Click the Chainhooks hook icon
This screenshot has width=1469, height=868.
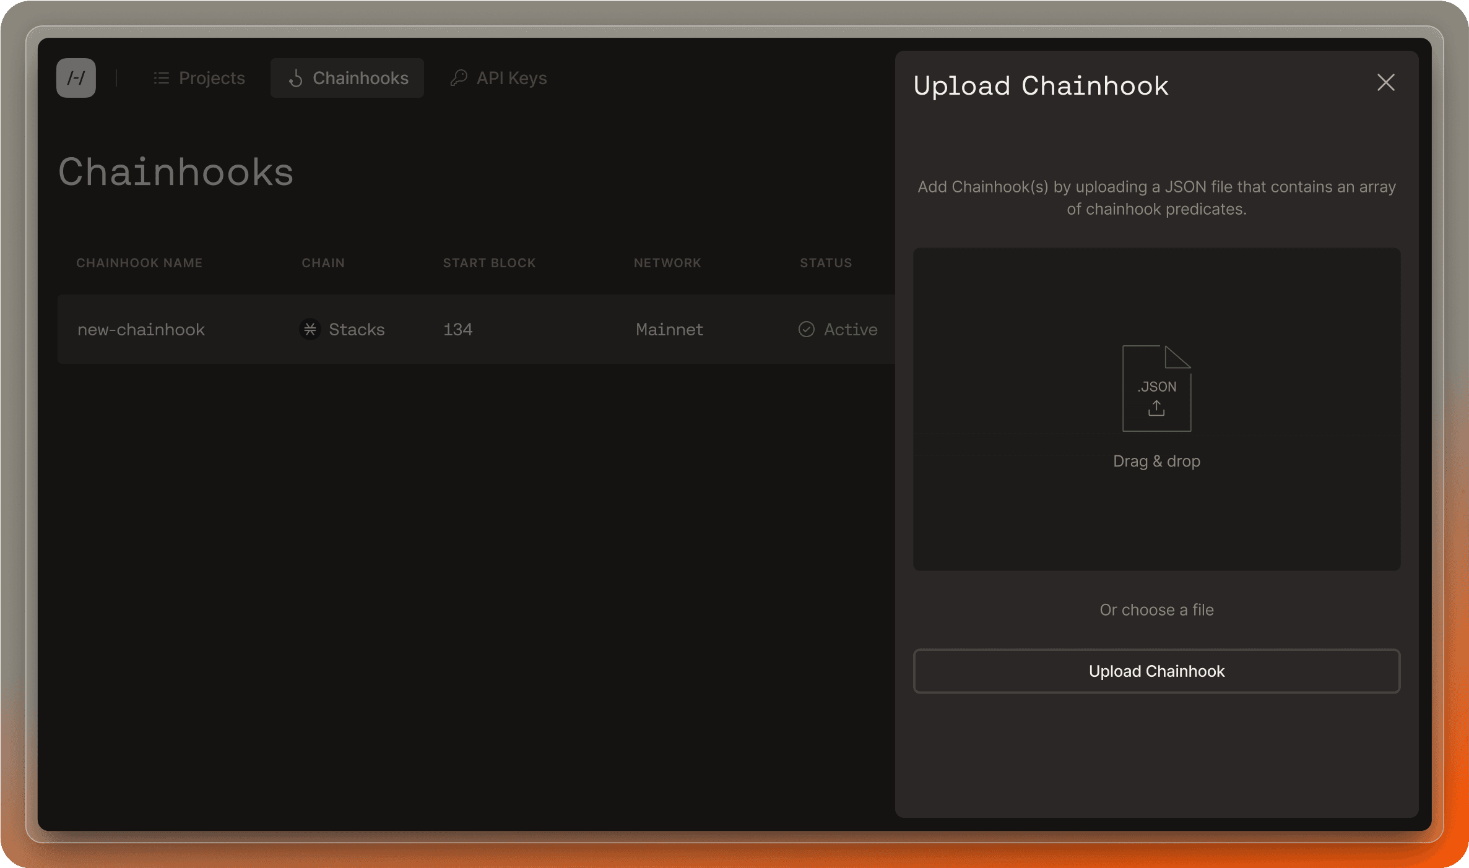(296, 78)
